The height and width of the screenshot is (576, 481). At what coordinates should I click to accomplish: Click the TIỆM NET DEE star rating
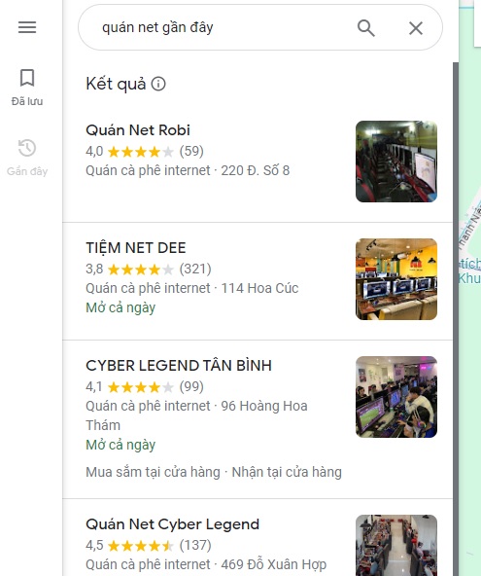point(141,270)
